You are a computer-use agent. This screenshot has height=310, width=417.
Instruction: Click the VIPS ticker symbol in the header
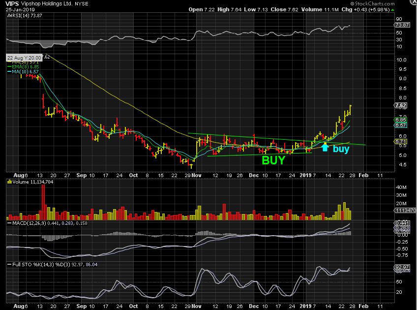coord(12,4)
